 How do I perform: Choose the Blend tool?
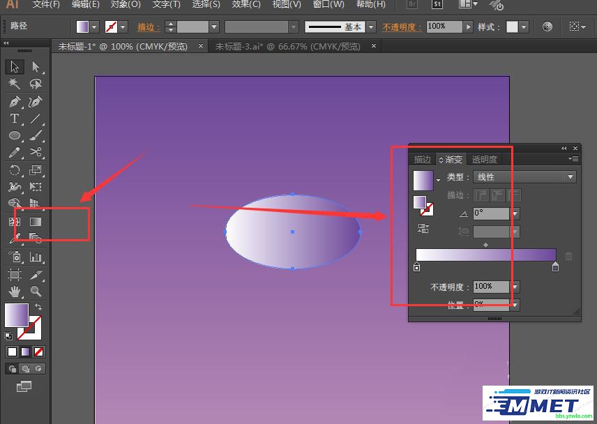[x=36, y=238]
